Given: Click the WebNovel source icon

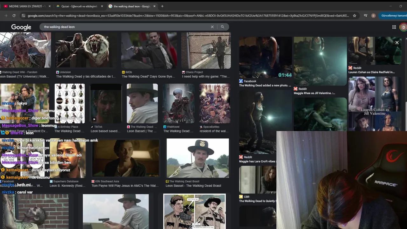Looking at the screenshot, I should pyautogui.click(x=165, y=127).
